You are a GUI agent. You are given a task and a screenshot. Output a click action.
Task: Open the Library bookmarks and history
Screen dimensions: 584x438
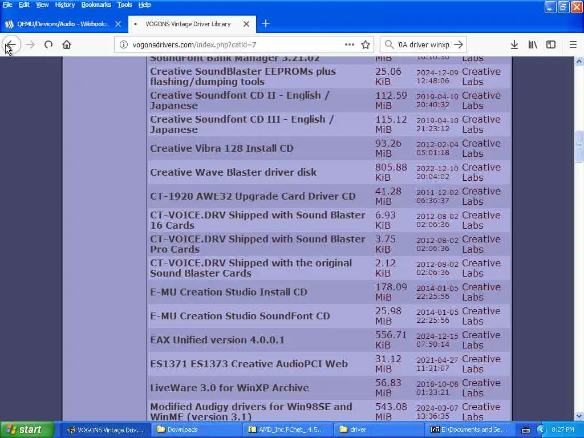[x=533, y=44]
